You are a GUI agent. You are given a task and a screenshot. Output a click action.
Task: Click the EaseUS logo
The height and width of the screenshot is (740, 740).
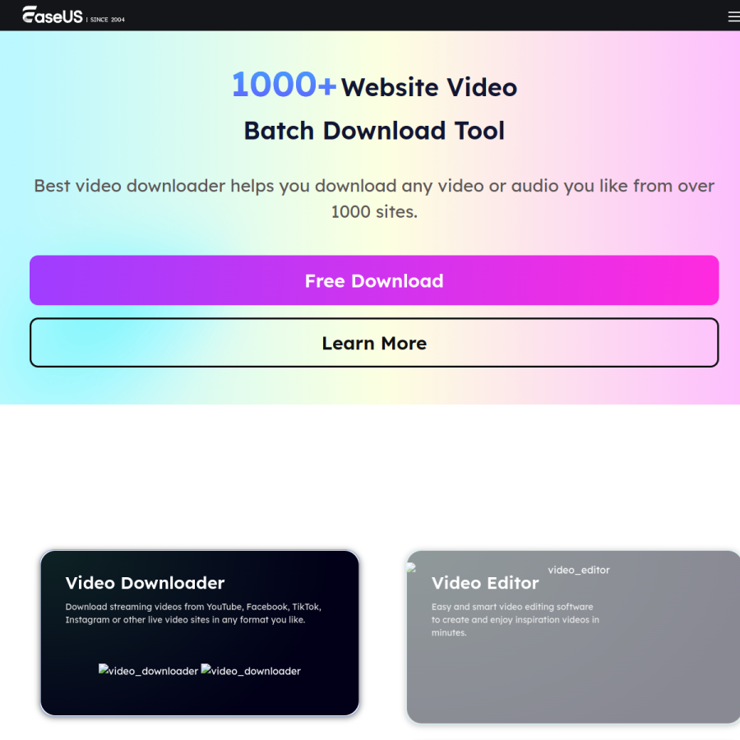tap(53, 15)
